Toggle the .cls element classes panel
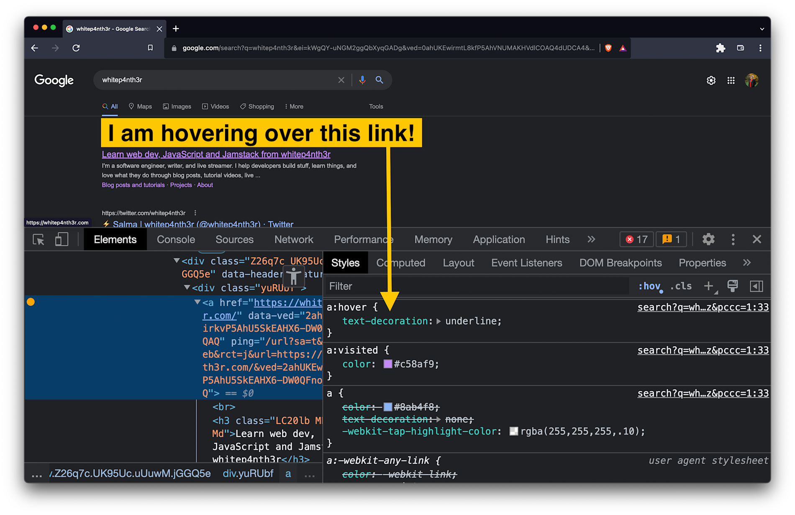Image resolution: width=795 pixels, height=515 pixels. pos(681,286)
